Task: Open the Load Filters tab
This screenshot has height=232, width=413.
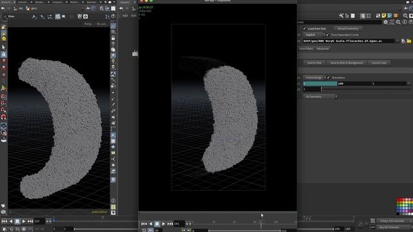Action: pos(306,49)
